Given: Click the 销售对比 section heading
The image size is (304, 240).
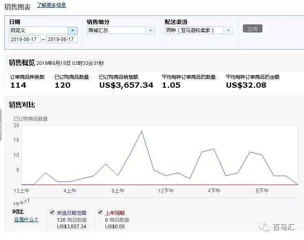Looking at the screenshot, I should coord(22,105).
